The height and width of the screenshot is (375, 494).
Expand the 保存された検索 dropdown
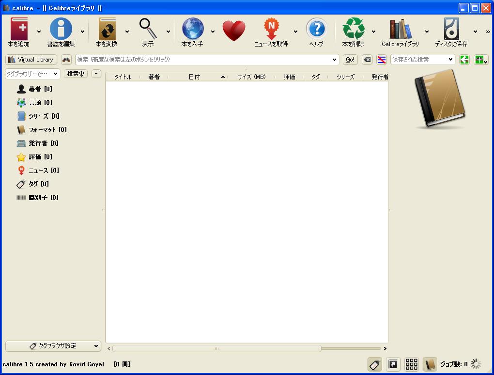(451, 60)
